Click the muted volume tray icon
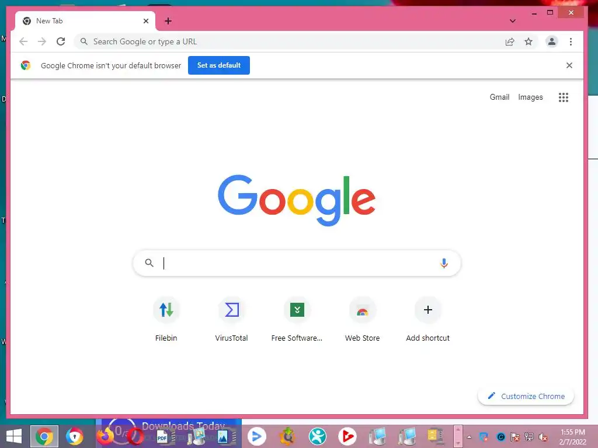The image size is (598, 448). click(543, 437)
